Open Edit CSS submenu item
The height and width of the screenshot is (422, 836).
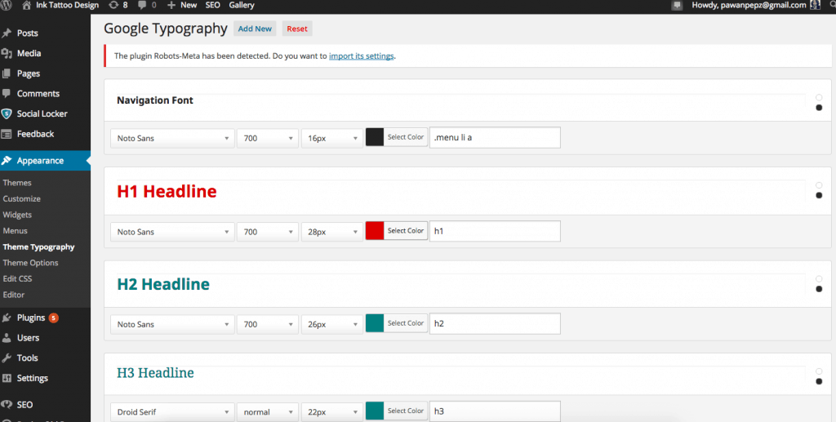pos(18,278)
